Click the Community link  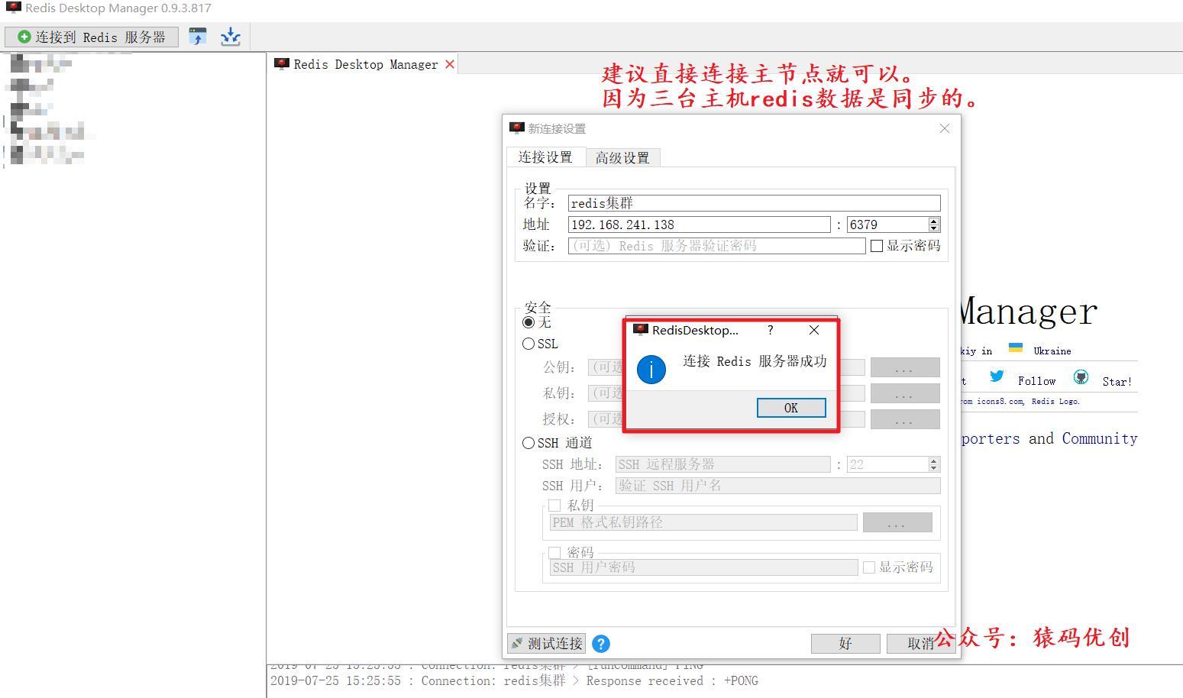[1100, 438]
